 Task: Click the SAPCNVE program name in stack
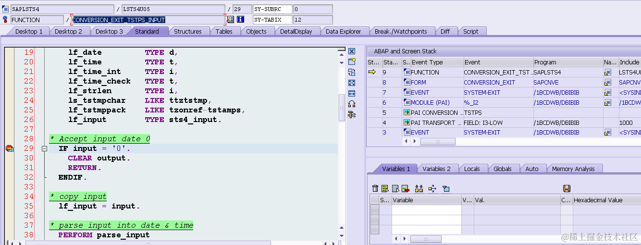click(546, 82)
